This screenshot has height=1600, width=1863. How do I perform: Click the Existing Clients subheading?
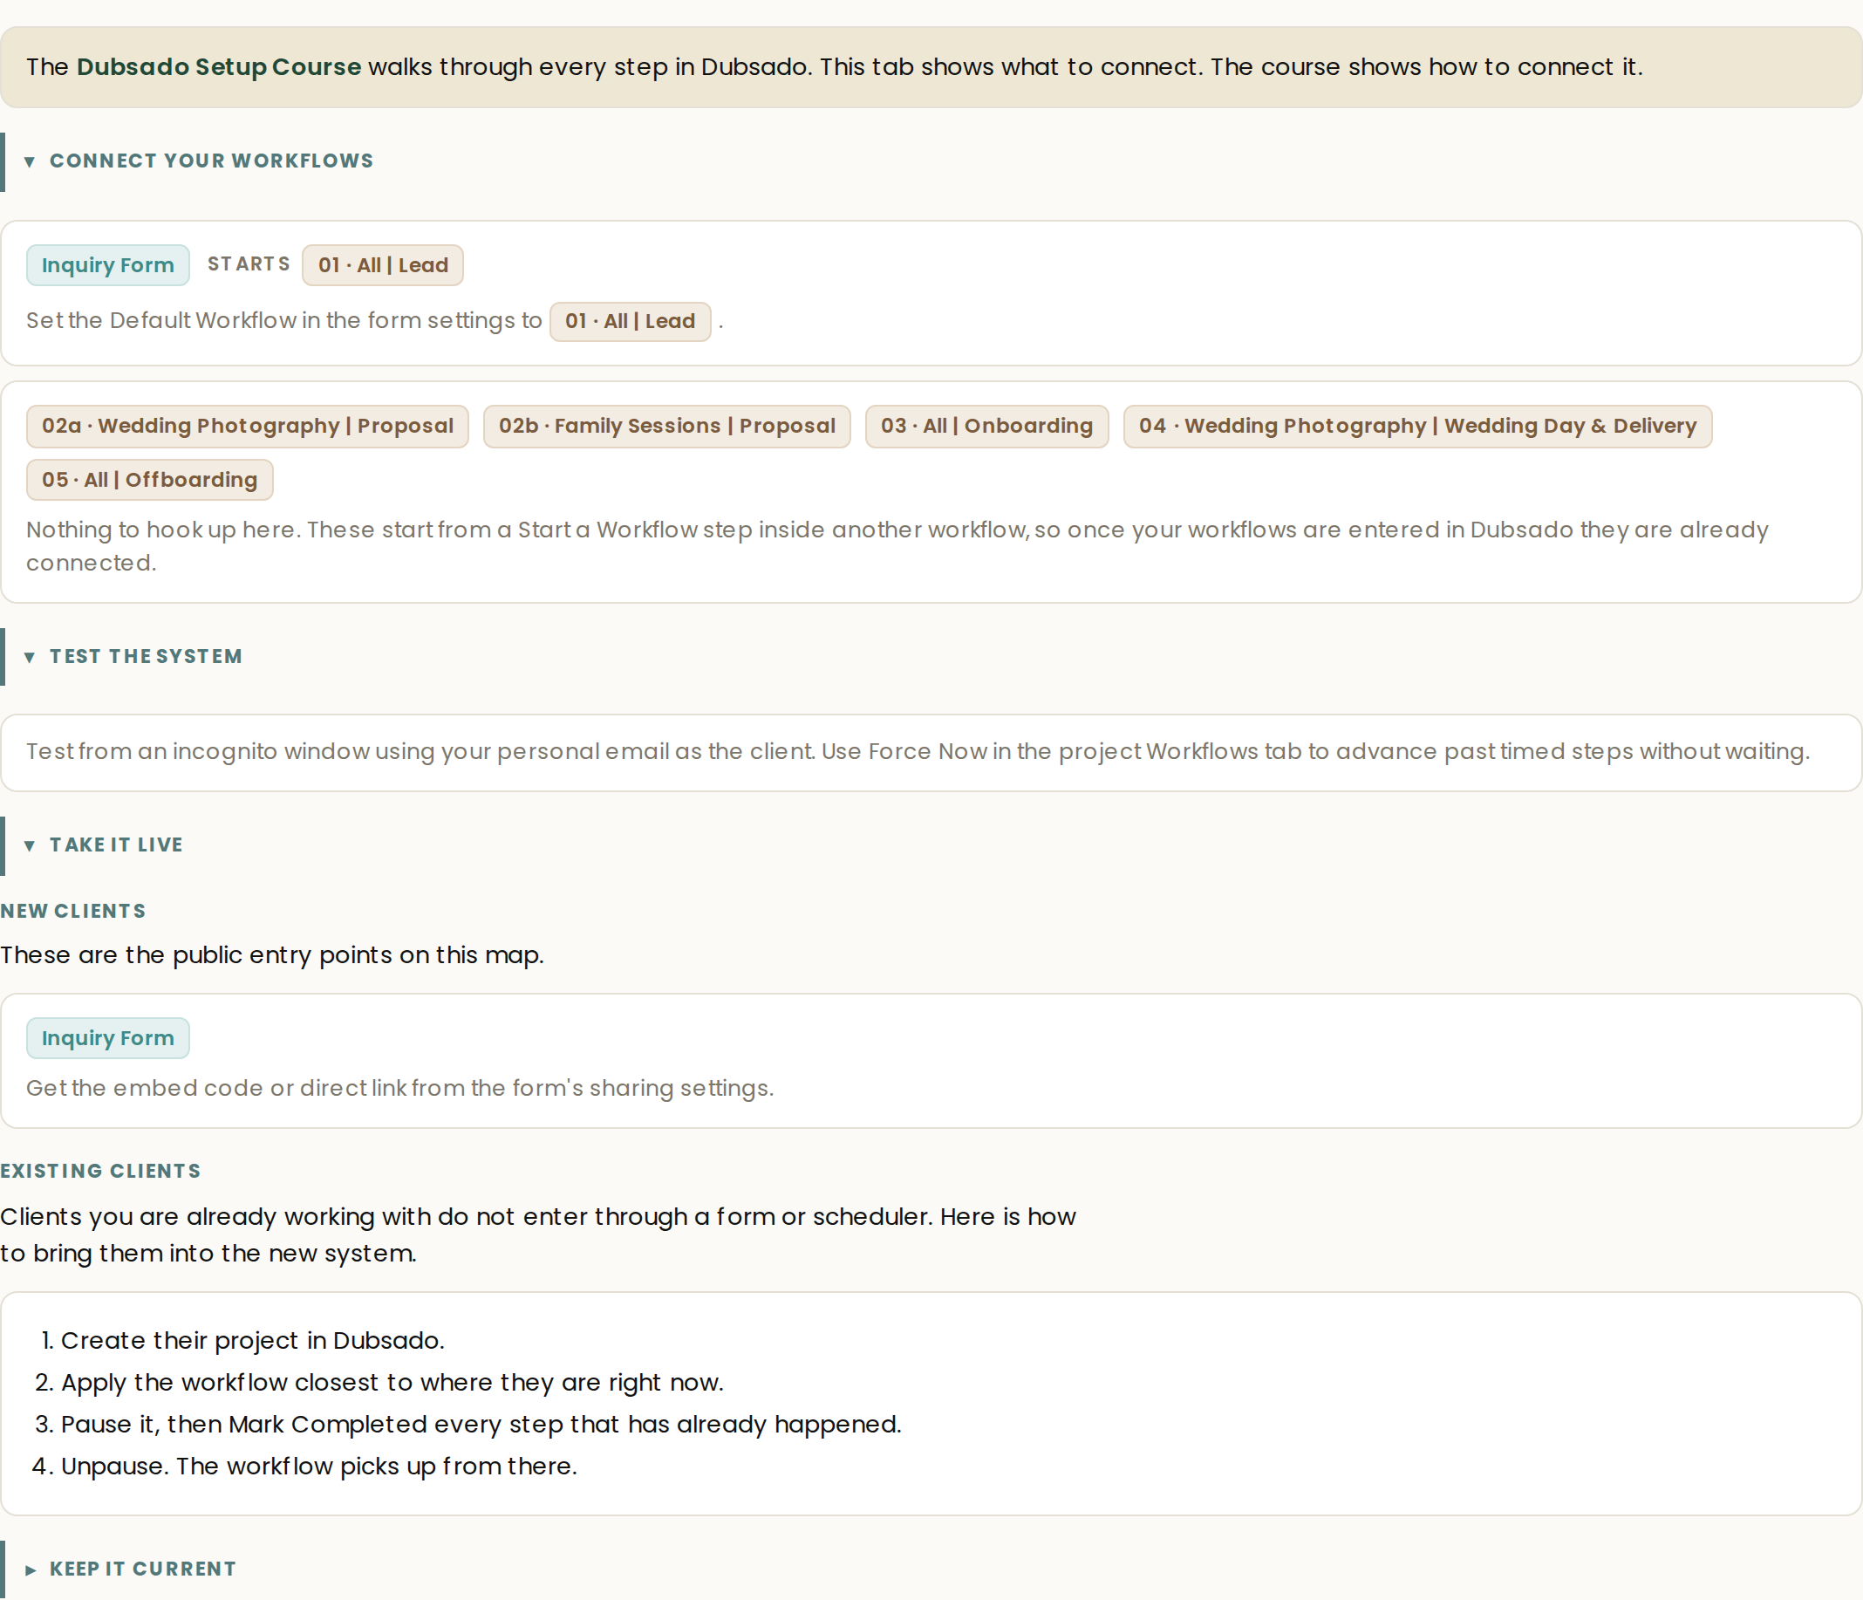click(x=100, y=1171)
